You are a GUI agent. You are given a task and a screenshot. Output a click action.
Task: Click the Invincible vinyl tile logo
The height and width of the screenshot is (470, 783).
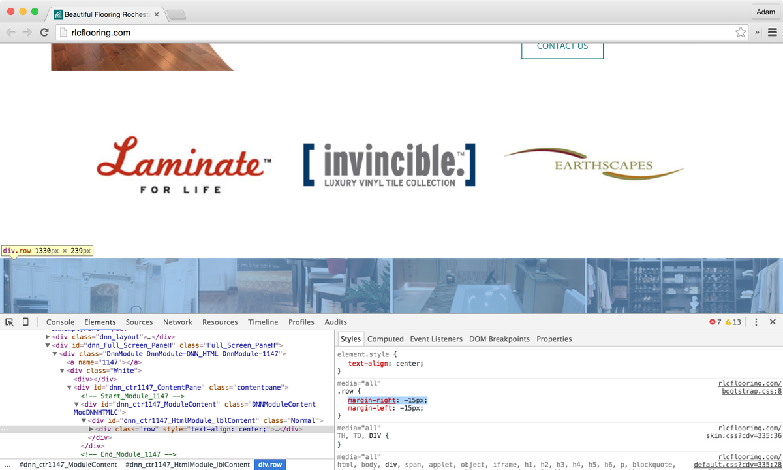[390, 165]
